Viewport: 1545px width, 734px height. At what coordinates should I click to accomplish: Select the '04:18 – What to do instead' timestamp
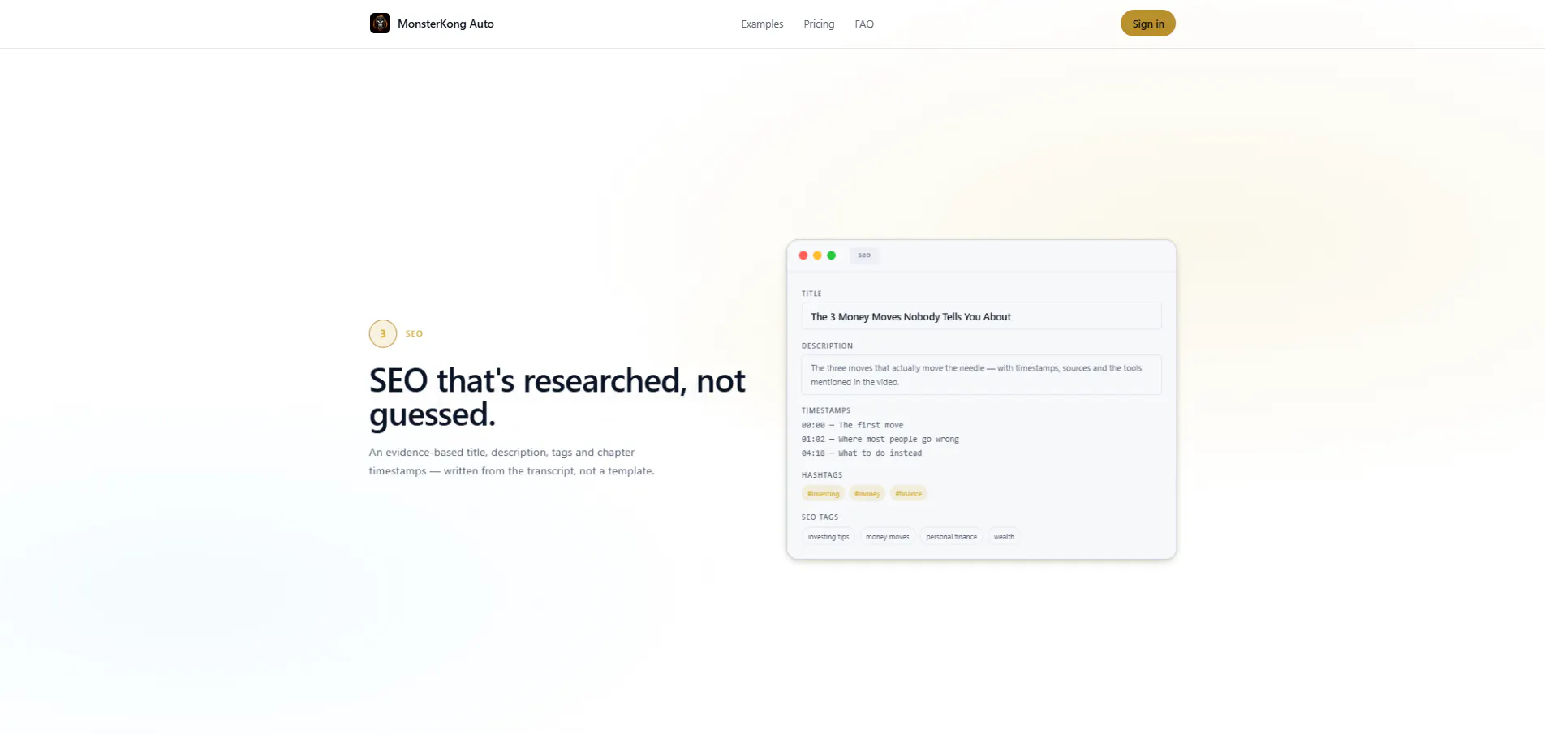coord(862,453)
